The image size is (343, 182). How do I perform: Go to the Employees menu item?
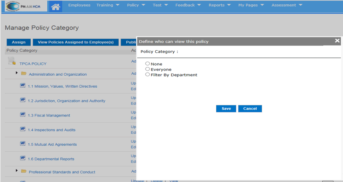coord(79,5)
